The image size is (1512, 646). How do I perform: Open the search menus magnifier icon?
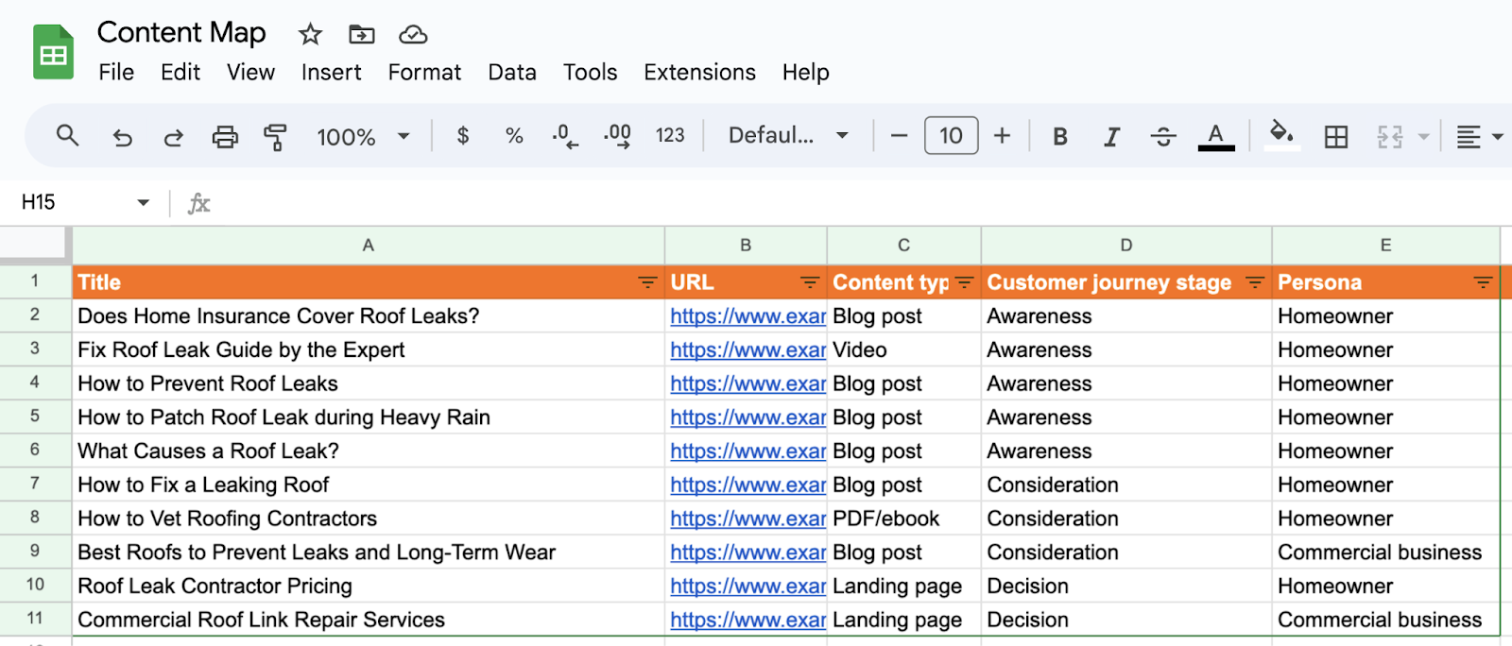(x=67, y=136)
